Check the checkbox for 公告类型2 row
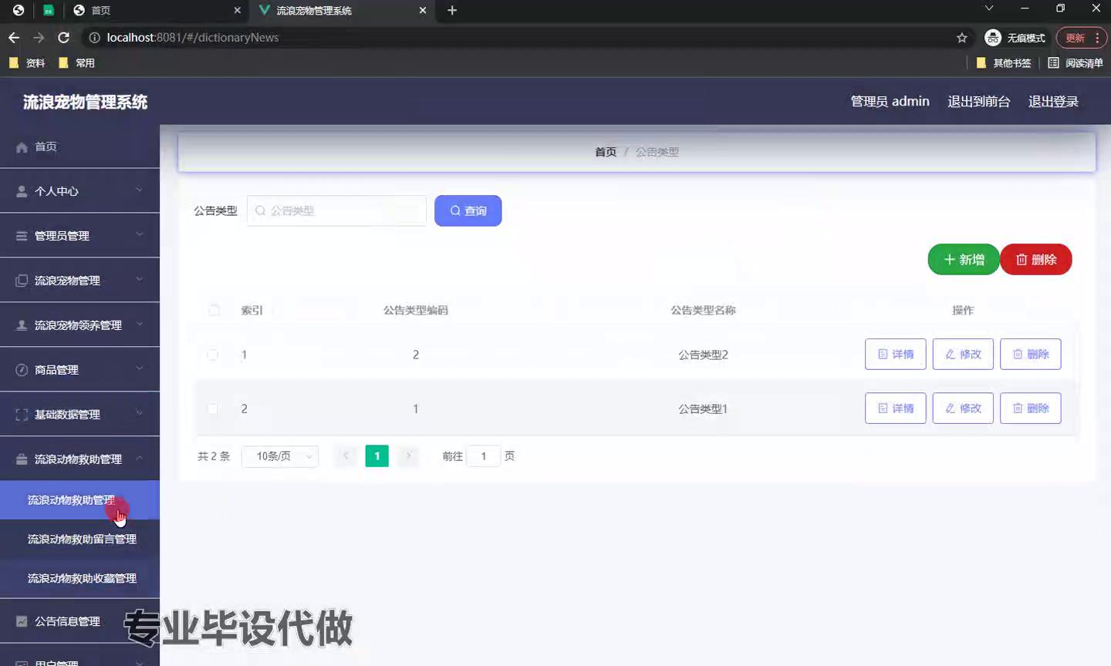Viewport: 1111px width, 666px height. 213,355
